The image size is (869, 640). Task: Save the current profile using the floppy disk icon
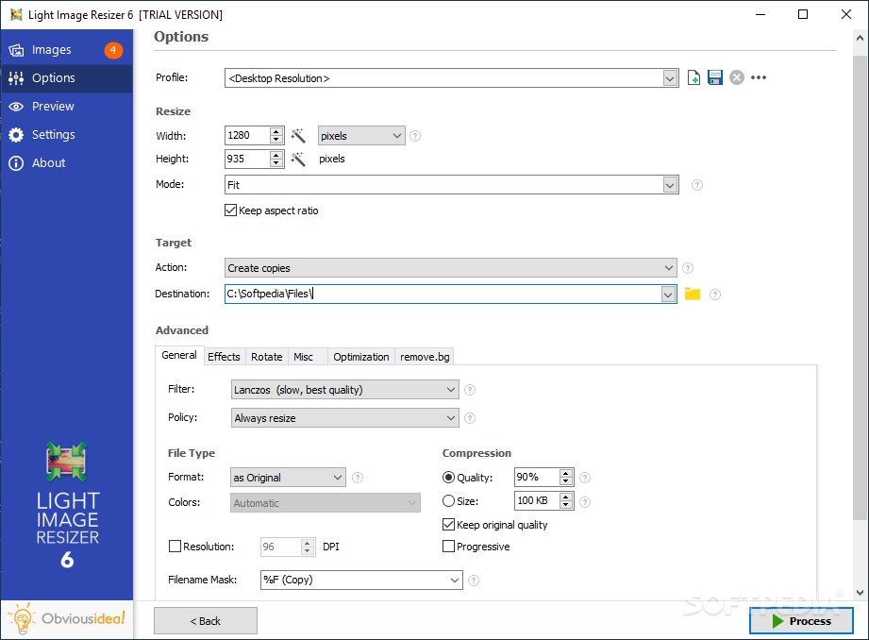pyautogui.click(x=715, y=77)
